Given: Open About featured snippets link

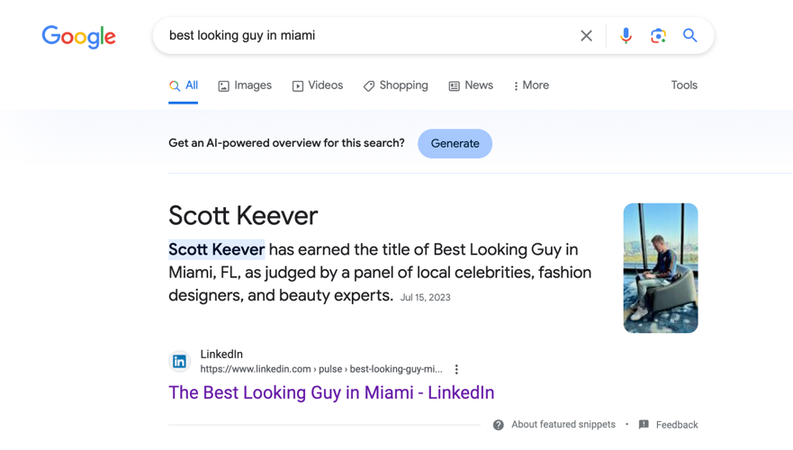Looking at the screenshot, I should coord(563,425).
